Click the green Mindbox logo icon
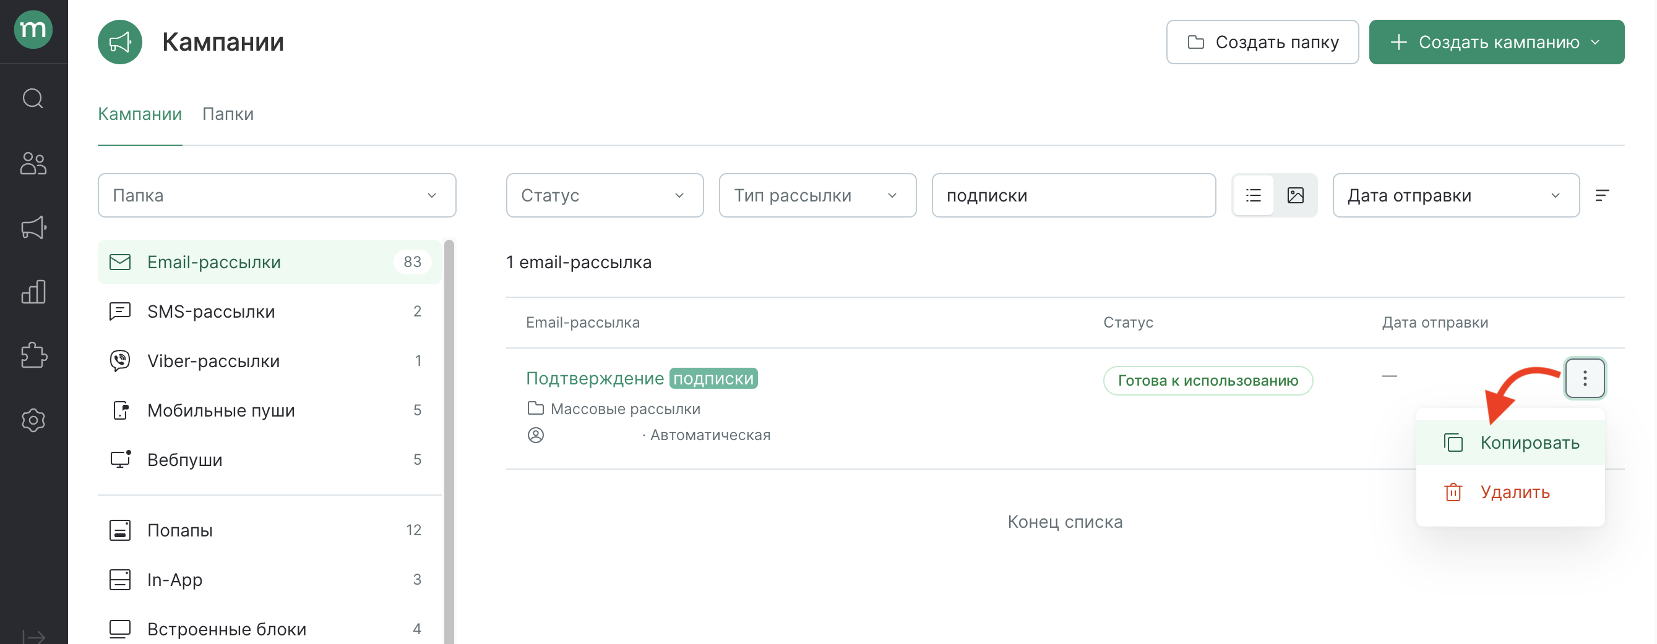Screen dimensions: 1657x644 (x=33, y=29)
